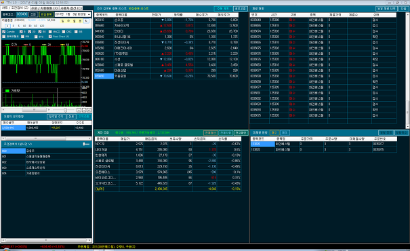The height and width of the screenshot is (251, 410).
Task: Click the chart zoom slider handle
Action: click(65, 110)
